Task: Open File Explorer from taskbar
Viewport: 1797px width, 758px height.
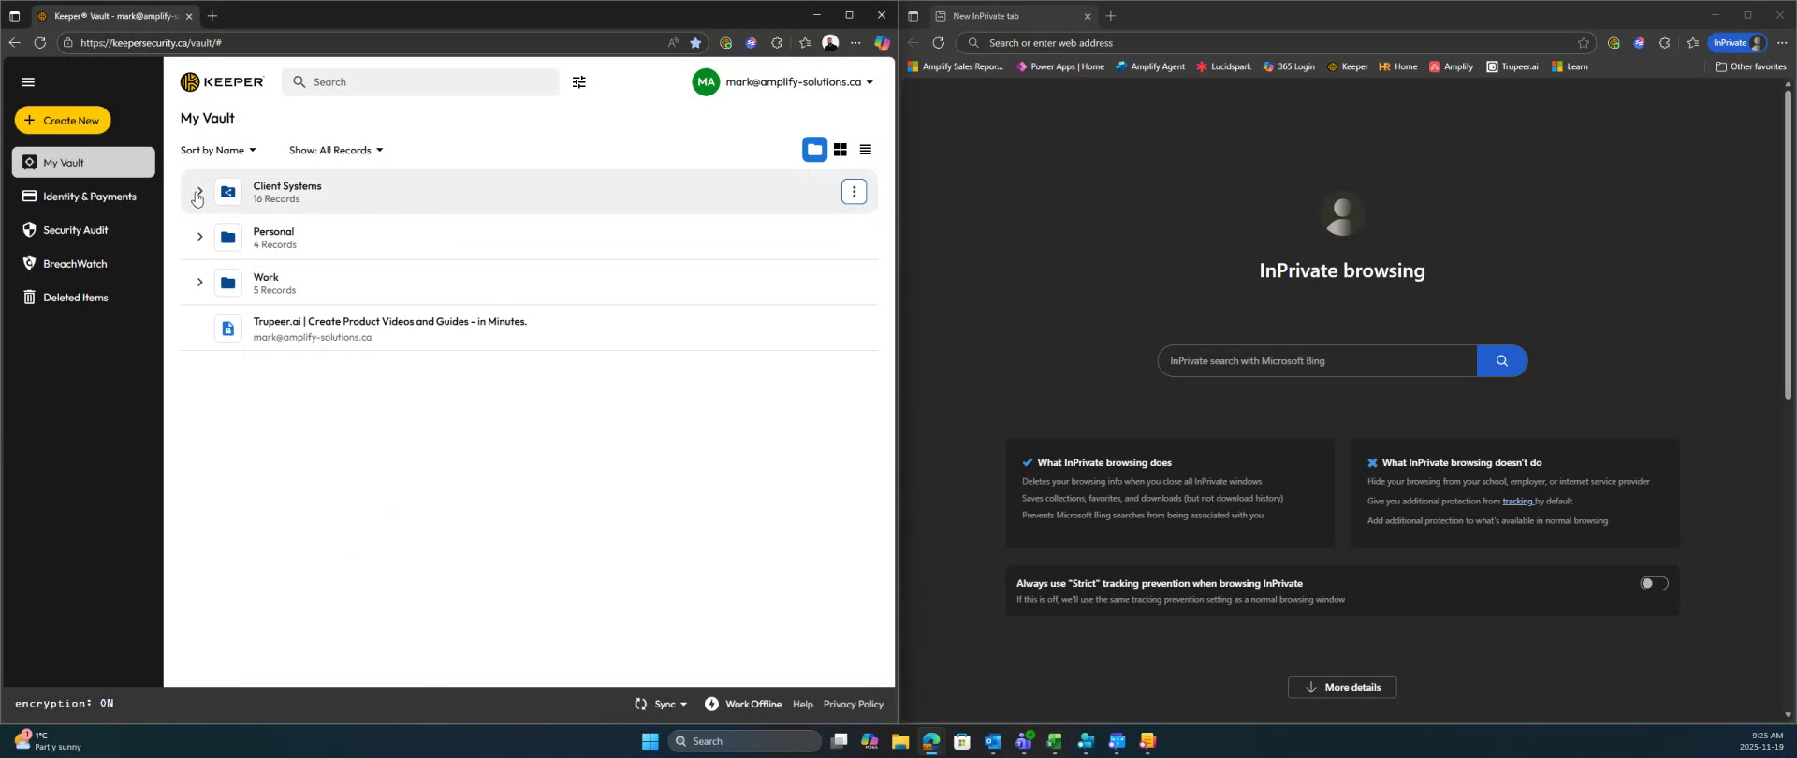Action: (900, 742)
